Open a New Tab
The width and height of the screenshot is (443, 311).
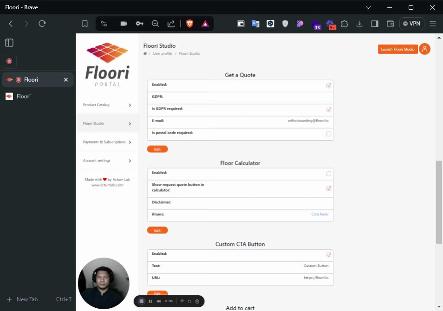pos(38,299)
